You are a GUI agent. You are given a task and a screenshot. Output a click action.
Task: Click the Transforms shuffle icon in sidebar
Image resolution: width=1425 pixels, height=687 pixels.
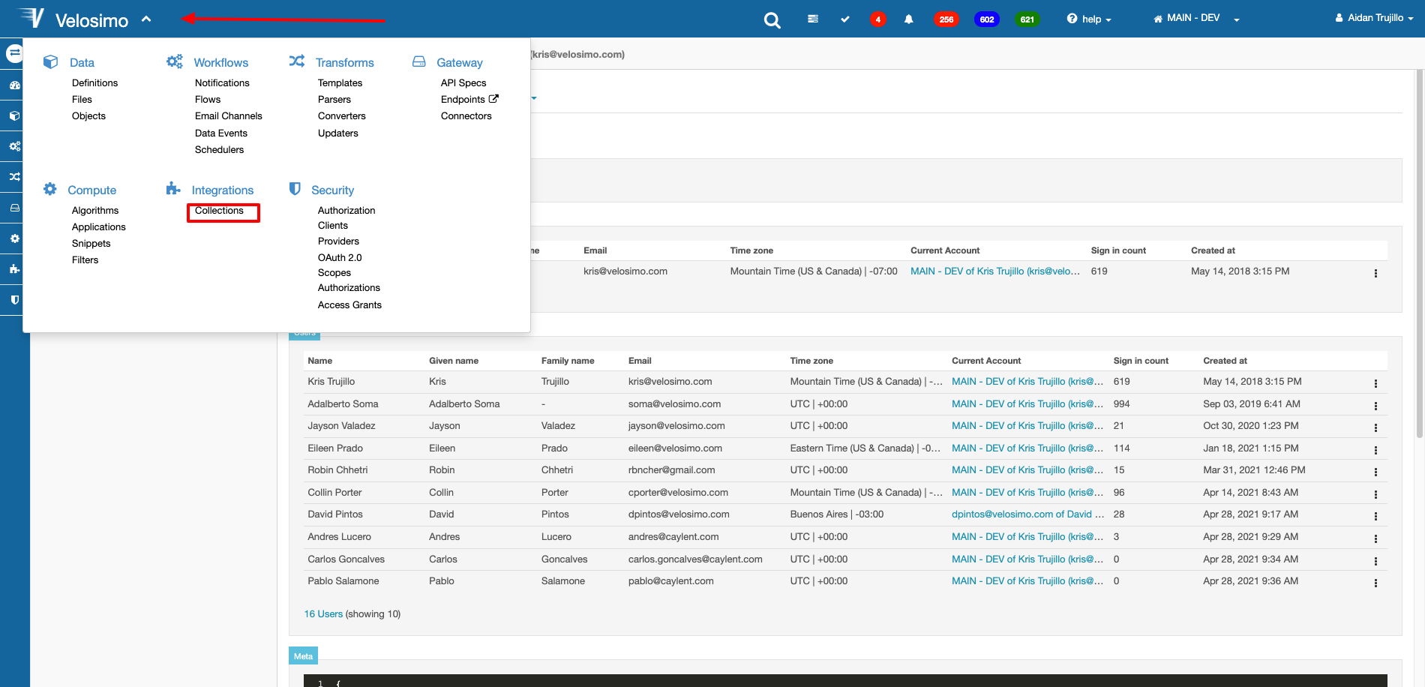click(x=14, y=177)
